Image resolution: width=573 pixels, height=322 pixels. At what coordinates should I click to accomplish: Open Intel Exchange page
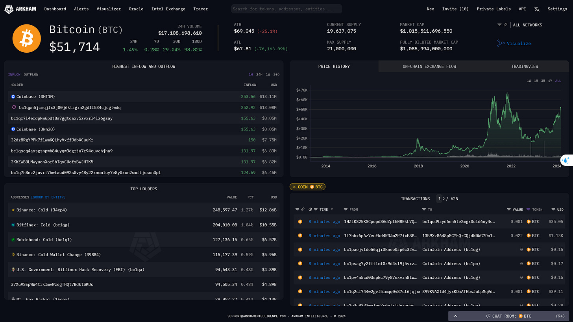(168, 9)
